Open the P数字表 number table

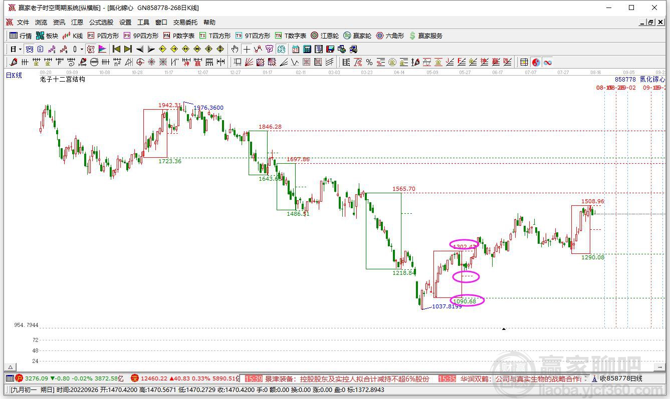[x=179, y=36]
